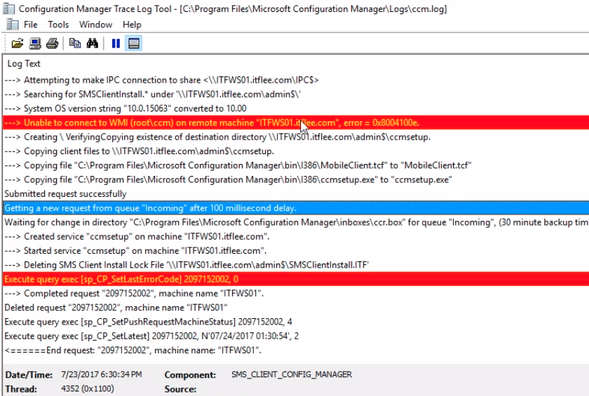This screenshot has height=396, width=589.
Task: Open the Help menu
Action: tap(132, 25)
